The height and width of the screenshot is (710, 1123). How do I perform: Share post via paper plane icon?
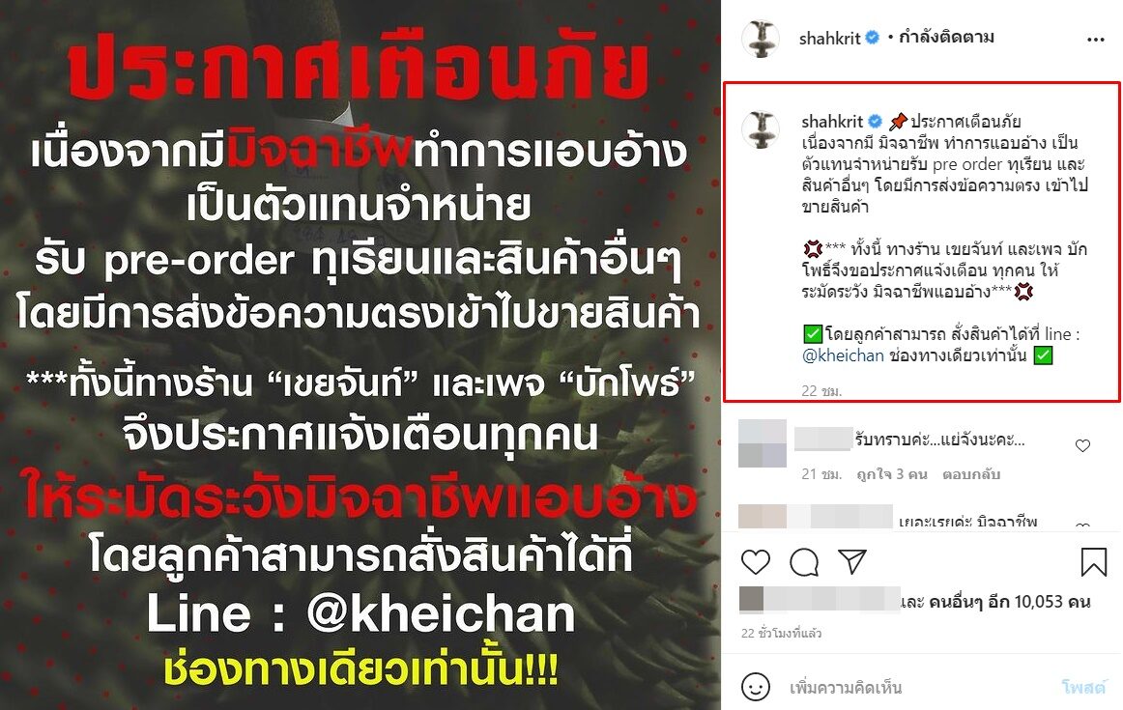pos(852,562)
